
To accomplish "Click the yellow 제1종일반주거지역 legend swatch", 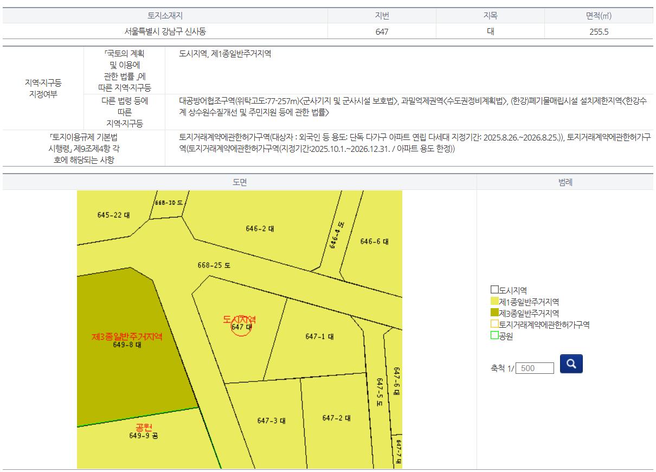I will pyautogui.click(x=494, y=301).
